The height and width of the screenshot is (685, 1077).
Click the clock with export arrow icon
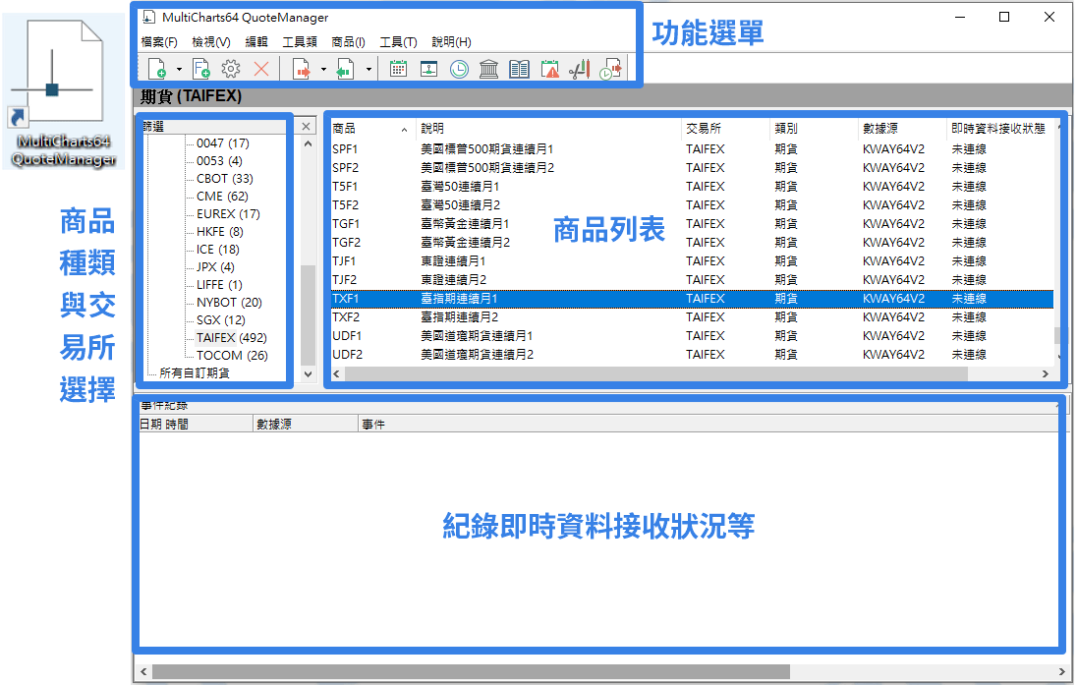(x=610, y=69)
